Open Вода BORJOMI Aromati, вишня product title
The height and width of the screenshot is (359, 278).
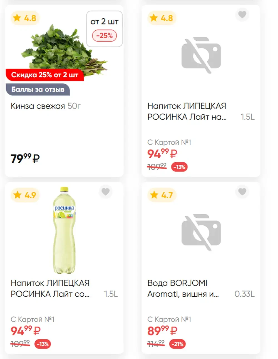183,289
